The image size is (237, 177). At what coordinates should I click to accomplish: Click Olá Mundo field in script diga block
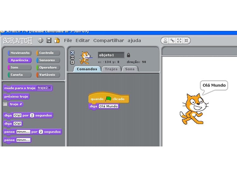108,106
